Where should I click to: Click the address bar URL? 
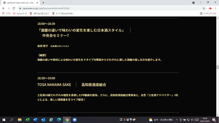(x=46, y=8)
